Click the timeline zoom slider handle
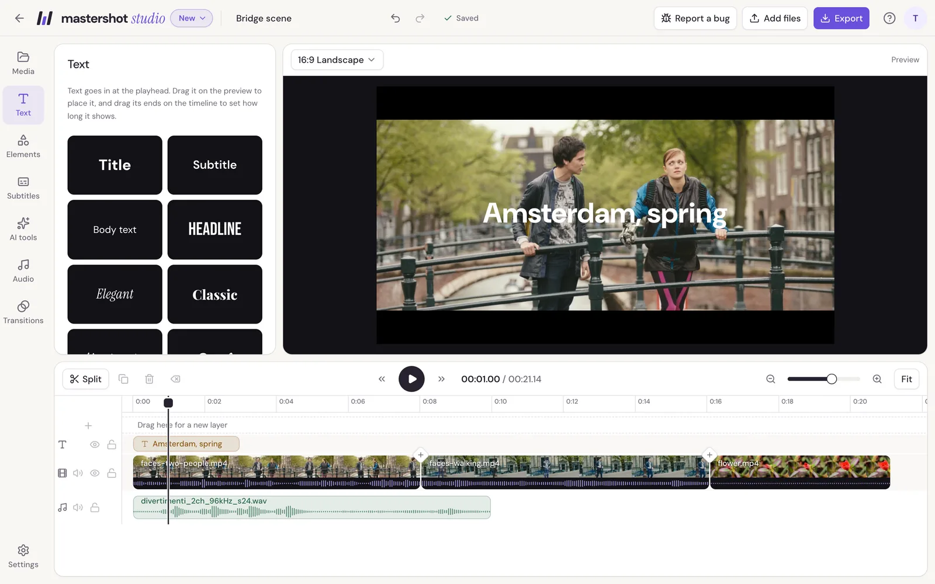Screen dimensions: 935x584 point(832,379)
